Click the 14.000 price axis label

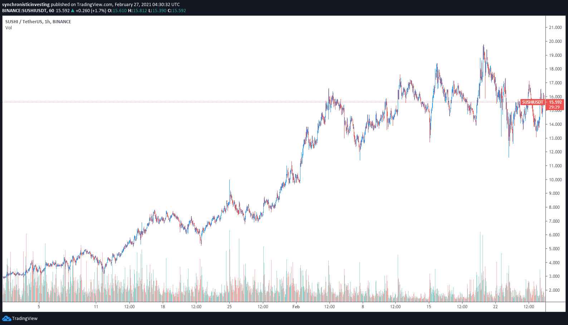[555, 124]
